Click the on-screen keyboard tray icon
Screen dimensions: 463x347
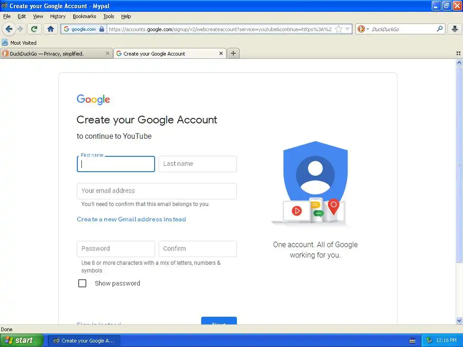coord(412,341)
